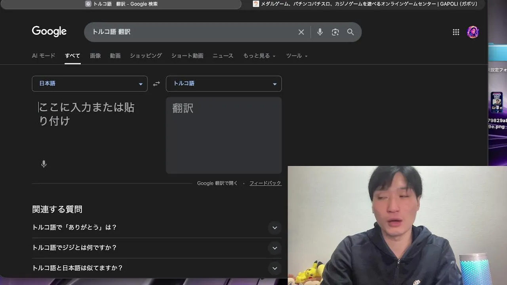Click the Google favicon in active tab
Image resolution: width=507 pixels, height=285 pixels.
pos(88,4)
